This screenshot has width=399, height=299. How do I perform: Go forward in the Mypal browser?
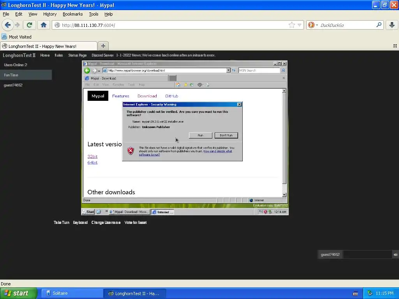tap(18, 25)
